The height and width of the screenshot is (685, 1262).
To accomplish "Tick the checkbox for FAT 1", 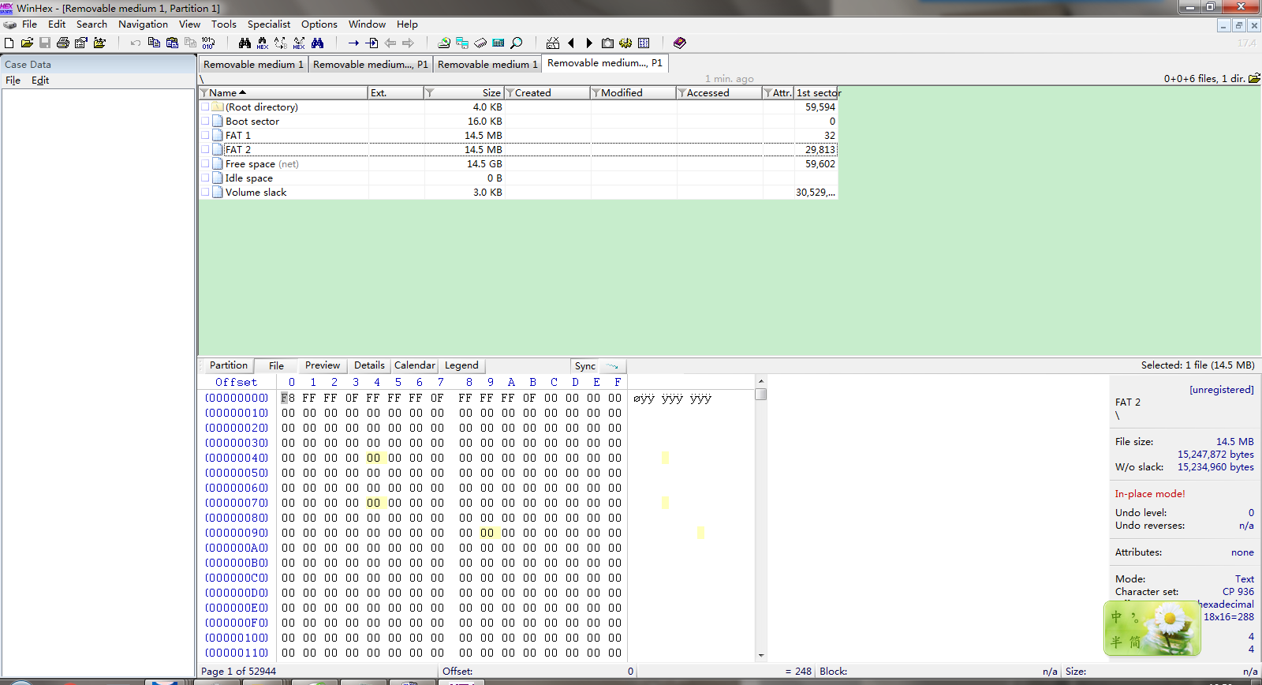I will 205,135.
